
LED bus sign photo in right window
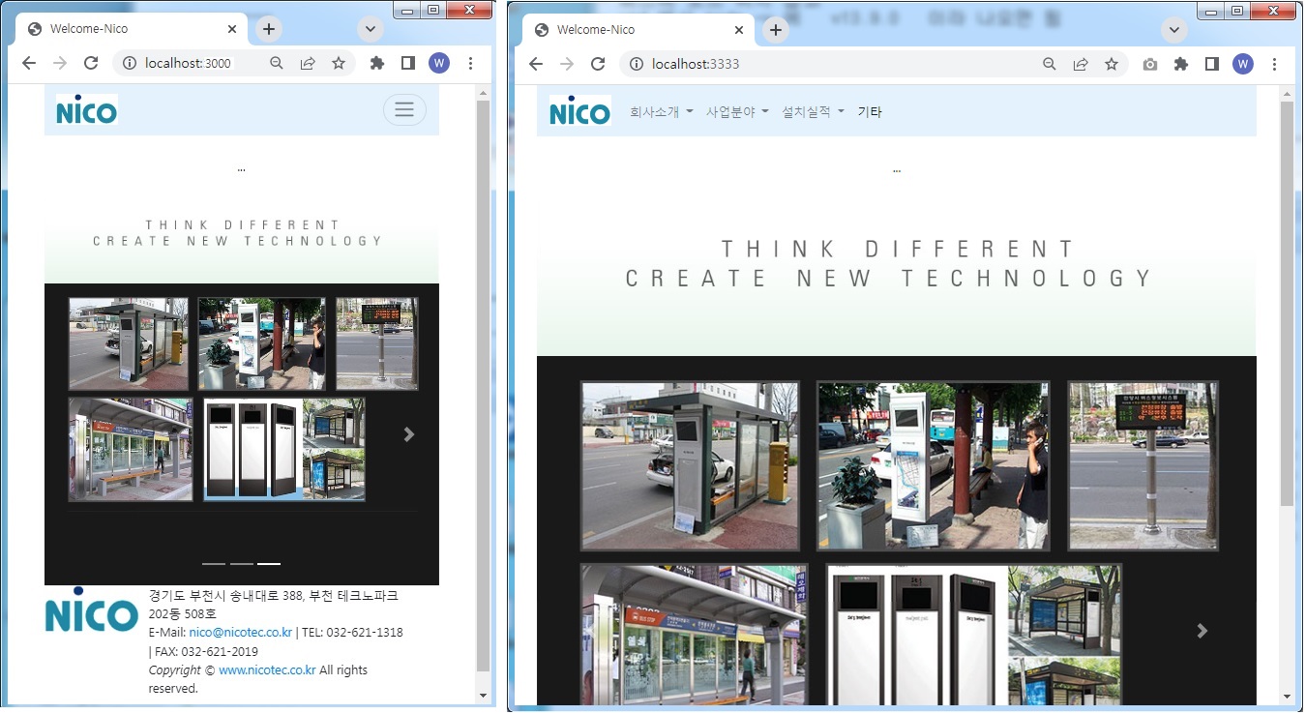(x=1143, y=466)
